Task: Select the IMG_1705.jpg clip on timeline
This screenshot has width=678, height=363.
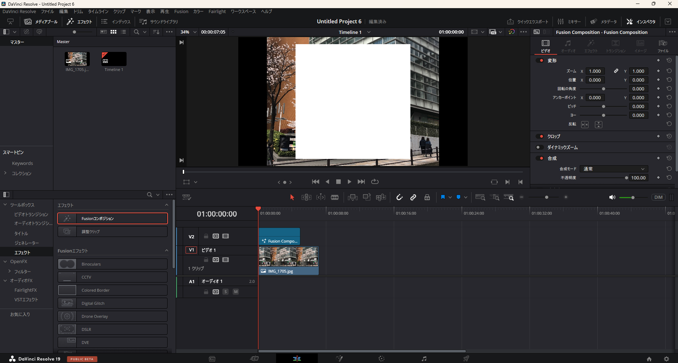Action: 288,261
